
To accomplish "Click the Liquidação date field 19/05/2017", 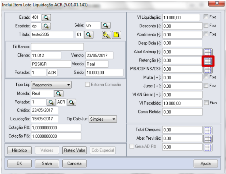I will [45, 119].
